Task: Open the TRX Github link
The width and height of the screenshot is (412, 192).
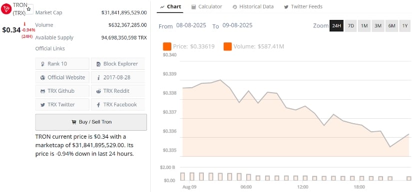Action: 62,91
